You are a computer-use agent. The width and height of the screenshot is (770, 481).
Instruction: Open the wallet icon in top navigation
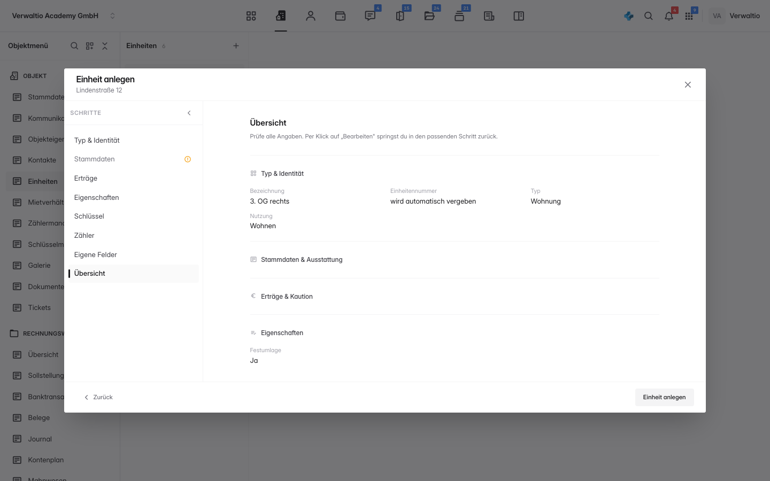click(340, 16)
